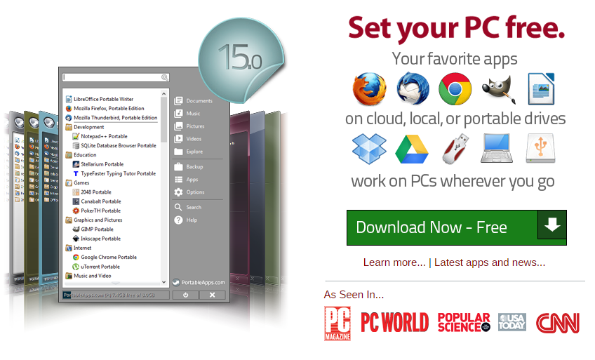Click the Download Now - Free button
Screen dimensions: 595x360
coord(457,227)
